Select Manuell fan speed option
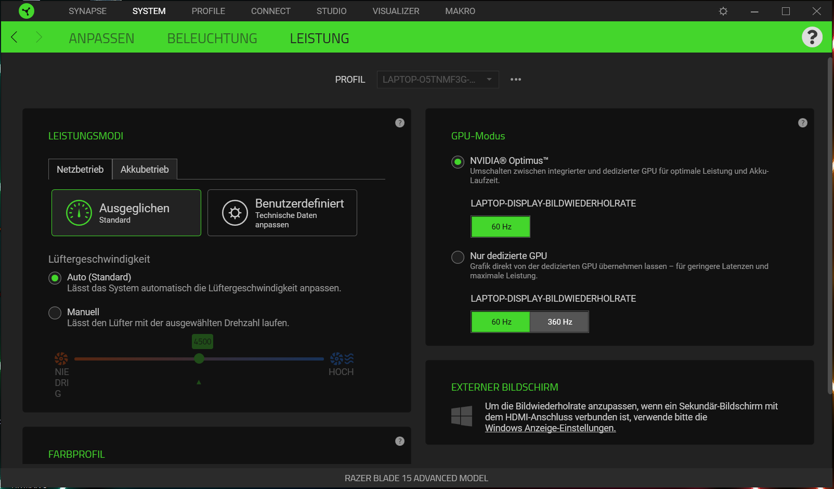Screen dimensions: 834x489 (x=55, y=313)
